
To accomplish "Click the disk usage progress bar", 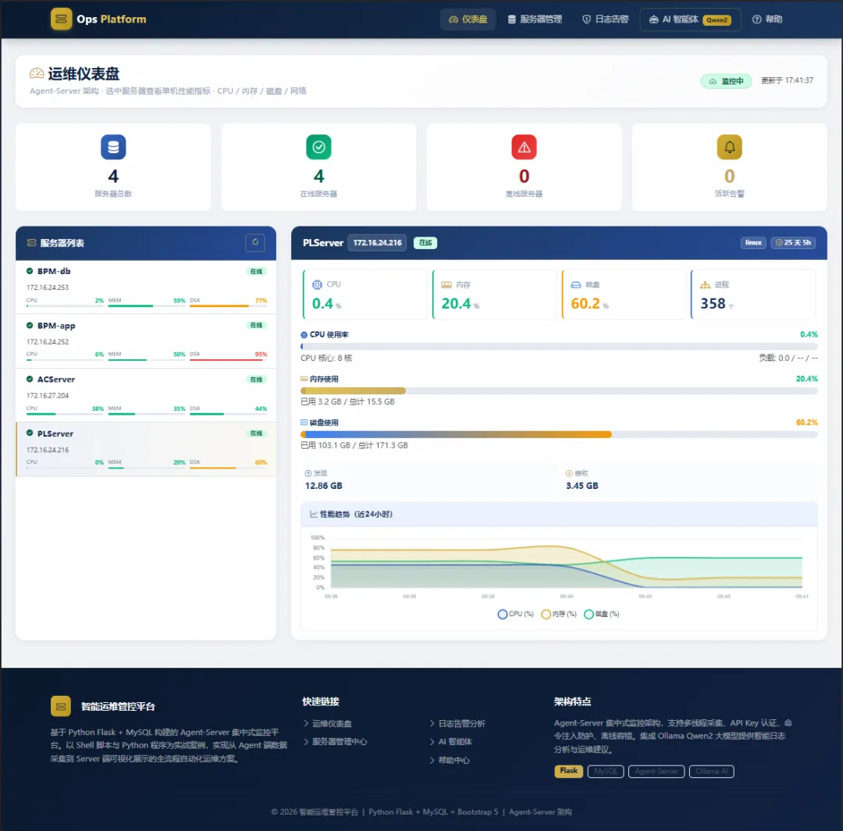I will [559, 434].
